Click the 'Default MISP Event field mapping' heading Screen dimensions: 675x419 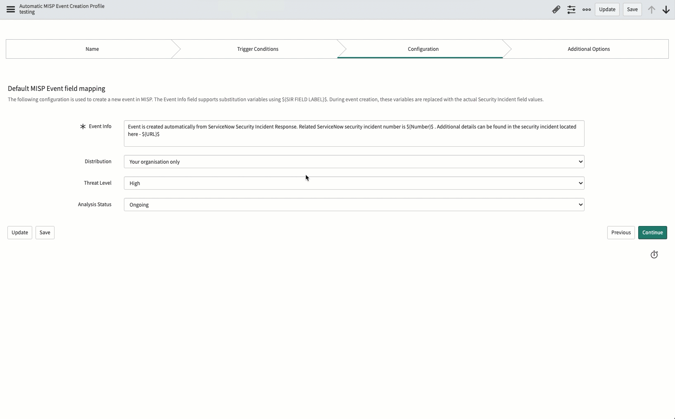[x=57, y=88]
